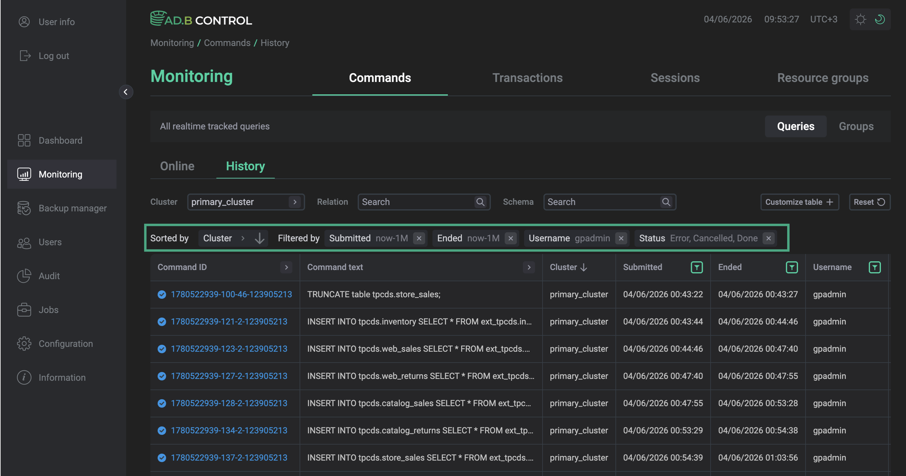Open User info from sidebar

[47, 22]
